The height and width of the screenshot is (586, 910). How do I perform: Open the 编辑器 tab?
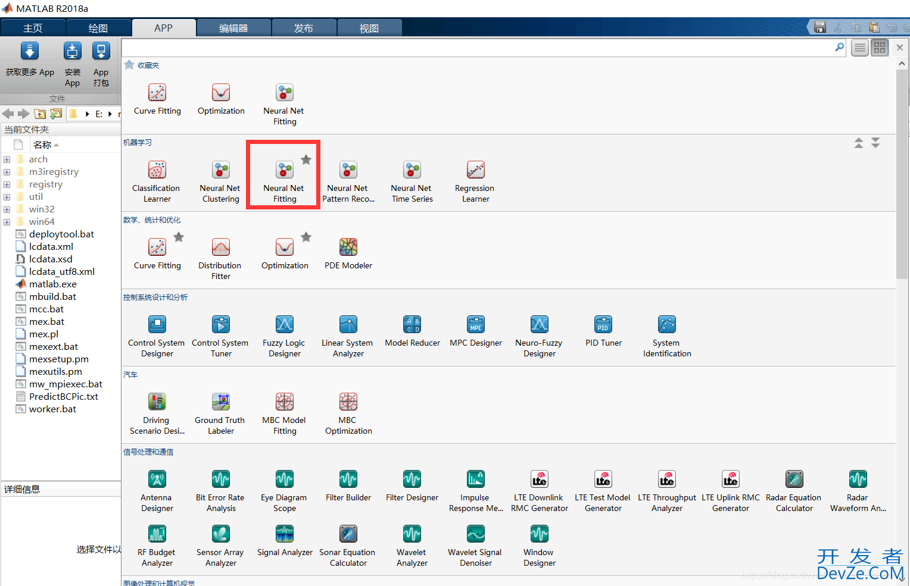[233, 28]
